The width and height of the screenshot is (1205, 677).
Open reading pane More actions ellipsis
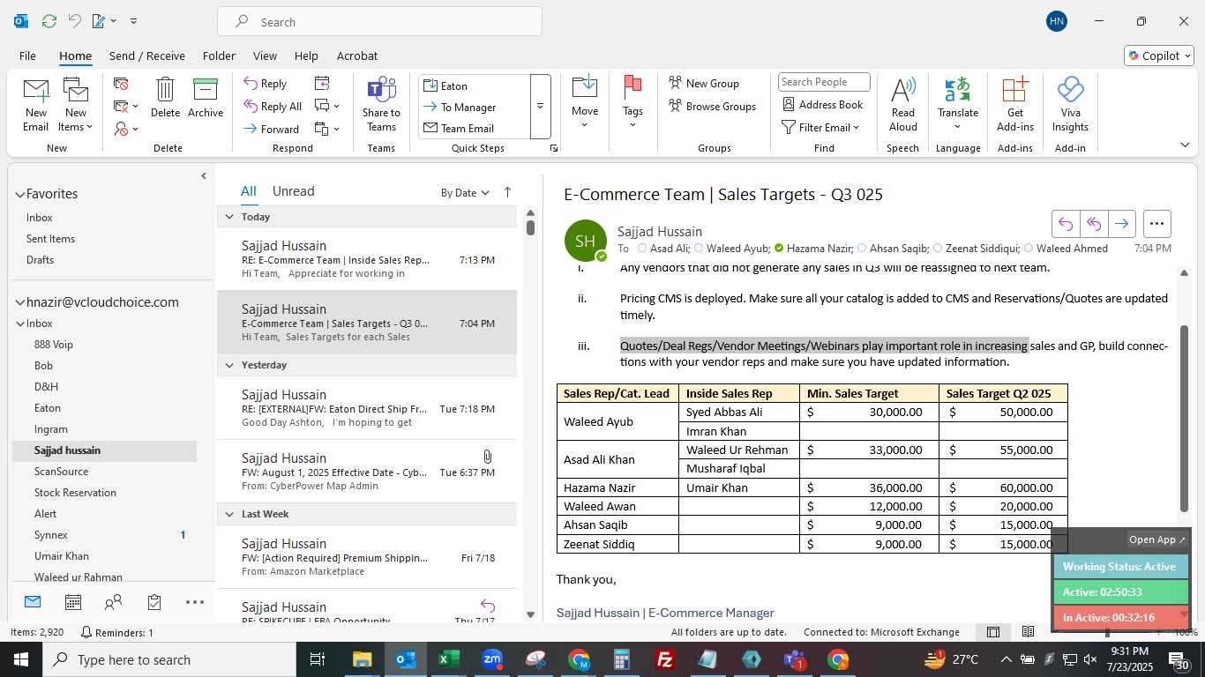(1156, 224)
